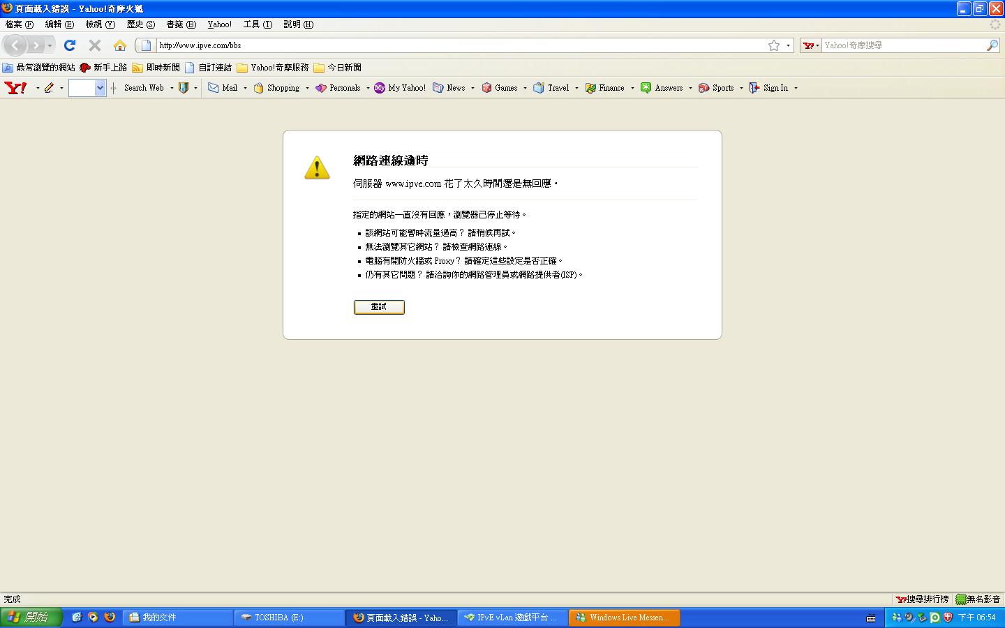Image resolution: width=1005 pixels, height=628 pixels.
Task: Open the 說明 (H) menu
Action: tap(299, 24)
